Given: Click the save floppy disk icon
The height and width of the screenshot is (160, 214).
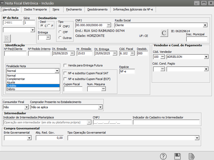Looking at the screenshot, I should [178, 156].
